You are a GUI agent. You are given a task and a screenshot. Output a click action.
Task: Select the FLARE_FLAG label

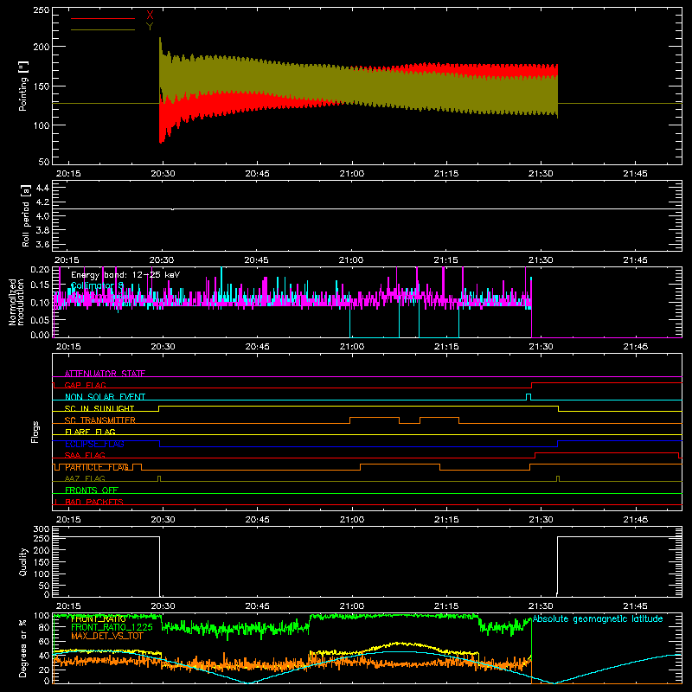coord(90,432)
